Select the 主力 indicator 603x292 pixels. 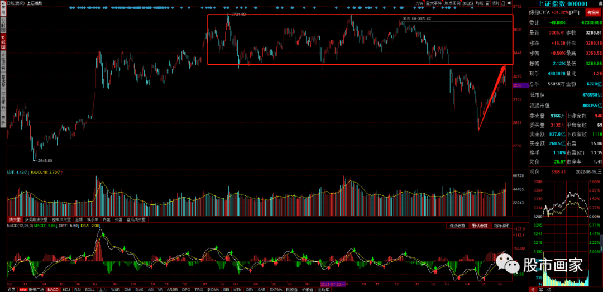tap(103, 289)
